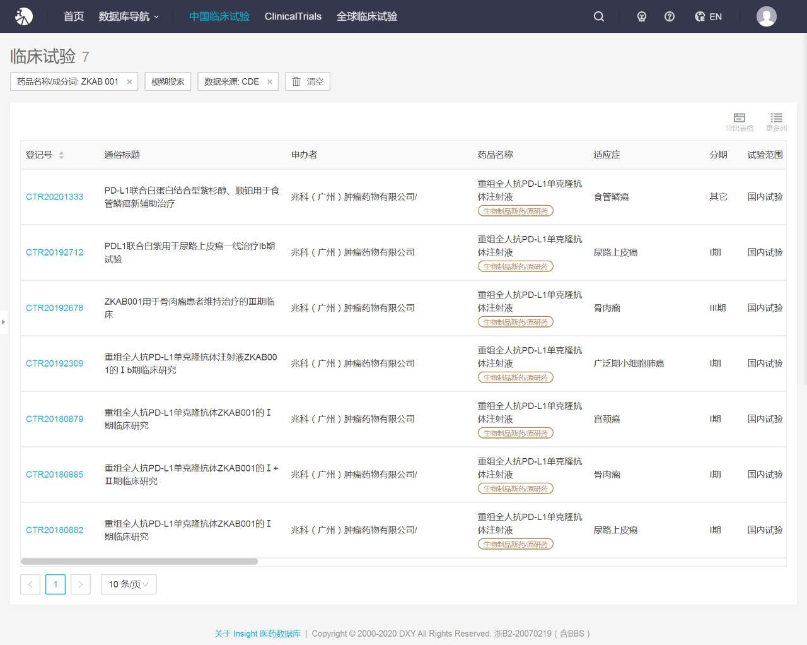Sort by registration number column
Viewport: 807px width, 645px height.
(x=61, y=155)
